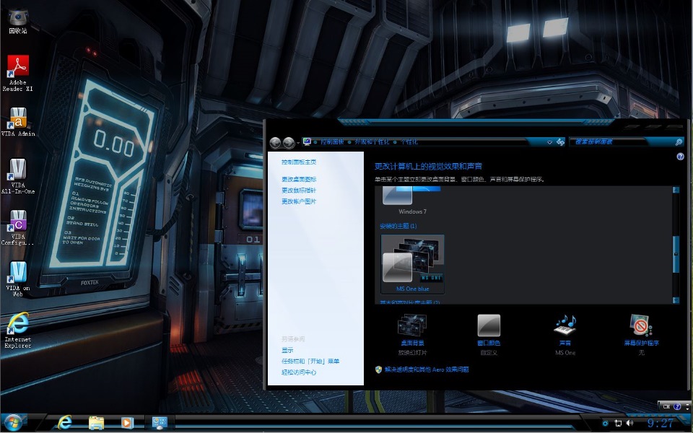Screen dimensions: 693x433
Task: Open the recent pages dropdown arrow
Action: click(x=298, y=143)
